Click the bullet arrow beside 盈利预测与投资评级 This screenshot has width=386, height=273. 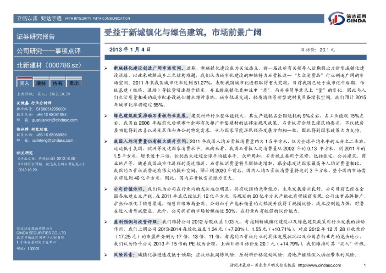click(106, 221)
